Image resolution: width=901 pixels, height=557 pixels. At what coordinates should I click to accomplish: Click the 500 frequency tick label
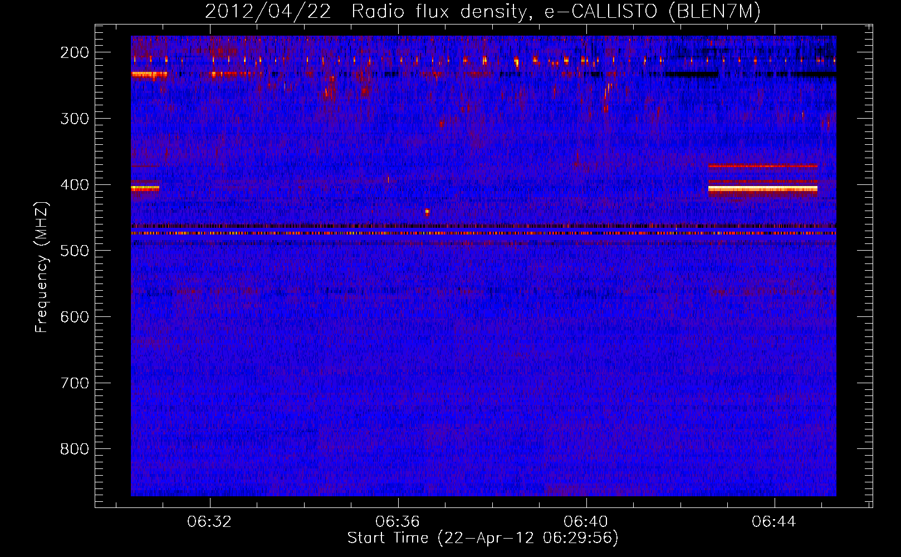point(75,251)
